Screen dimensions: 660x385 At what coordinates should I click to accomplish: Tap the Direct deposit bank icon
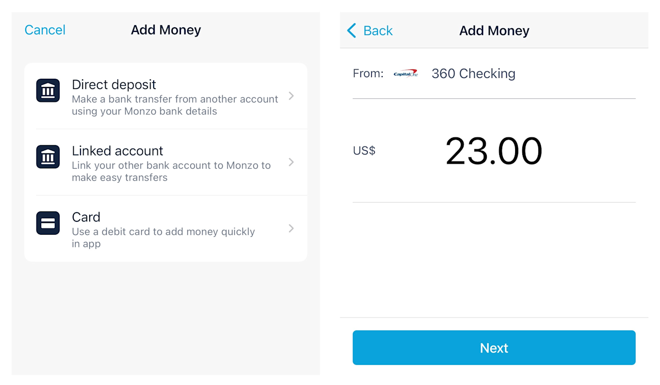tap(48, 91)
